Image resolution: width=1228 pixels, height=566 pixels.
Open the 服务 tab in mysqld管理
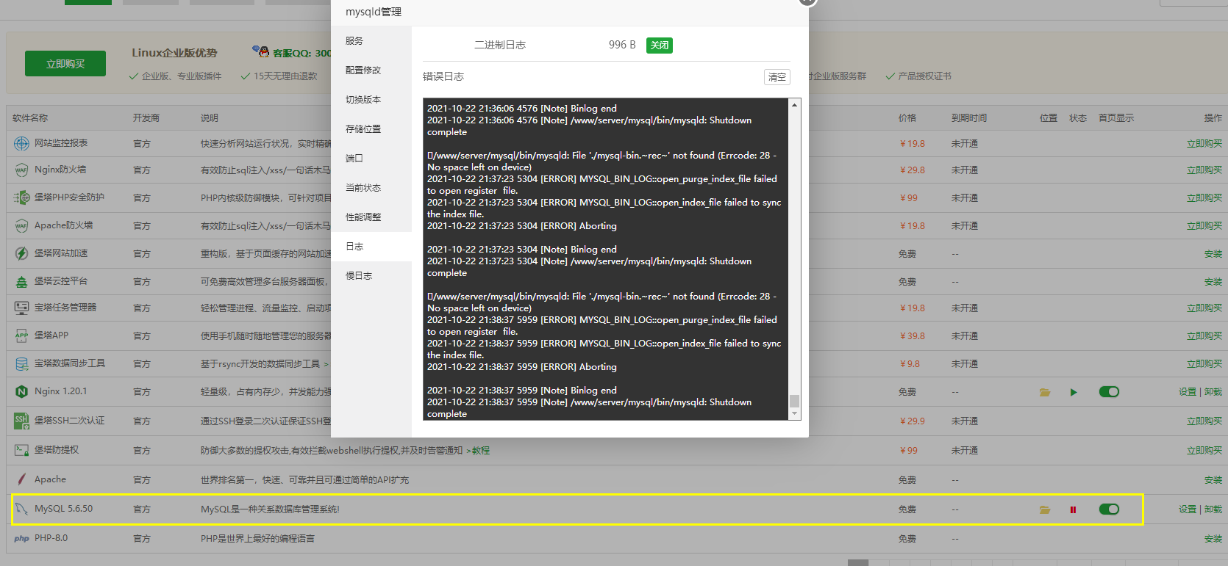[x=371, y=41]
